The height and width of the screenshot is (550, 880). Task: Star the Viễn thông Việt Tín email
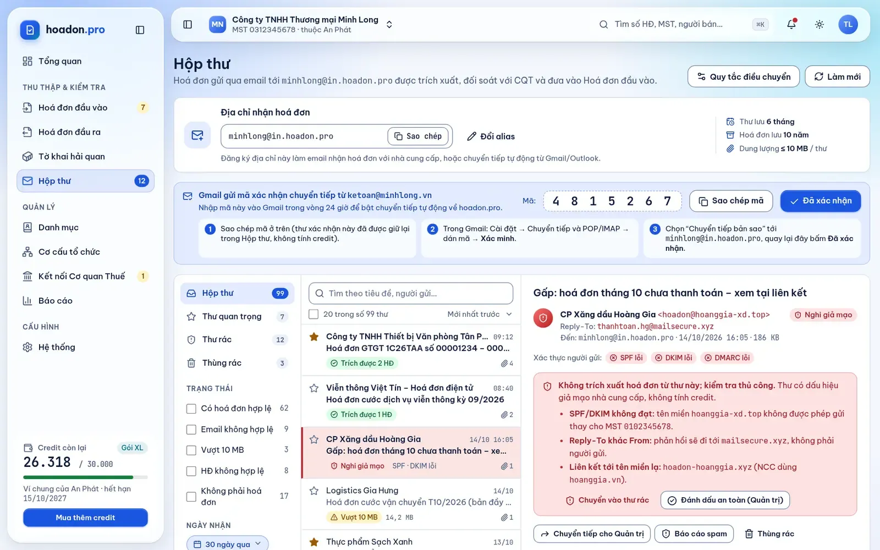click(314, 388)
